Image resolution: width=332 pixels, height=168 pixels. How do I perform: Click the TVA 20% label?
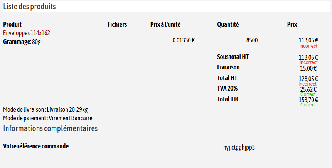tap(228, 88)
